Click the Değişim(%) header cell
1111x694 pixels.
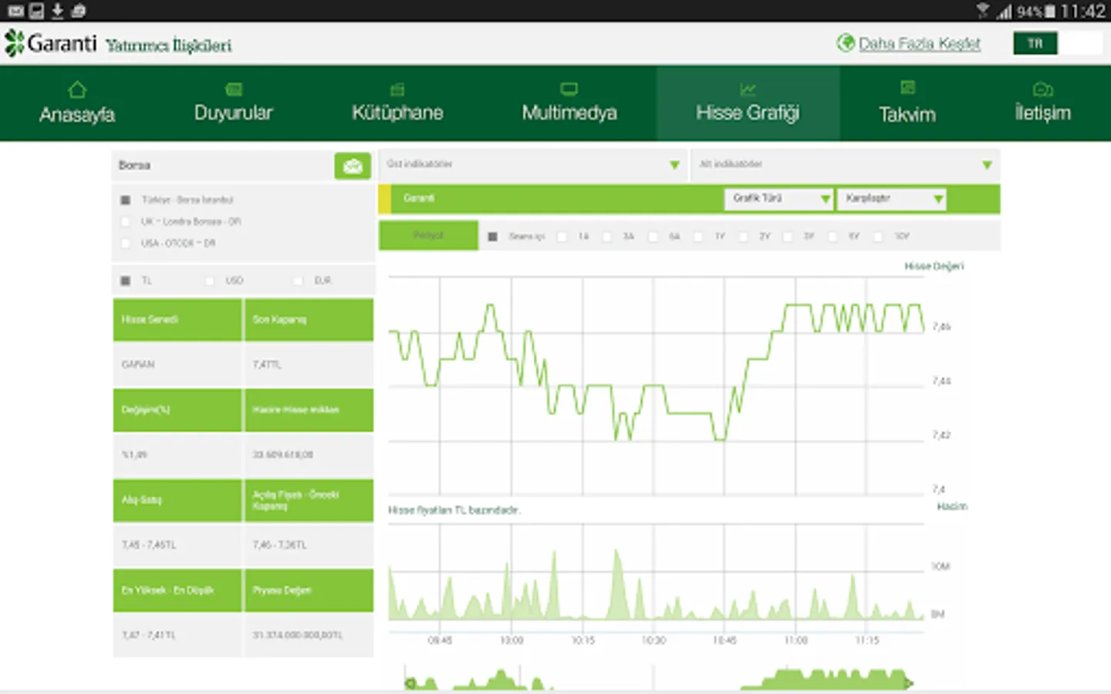click(177, 409)
